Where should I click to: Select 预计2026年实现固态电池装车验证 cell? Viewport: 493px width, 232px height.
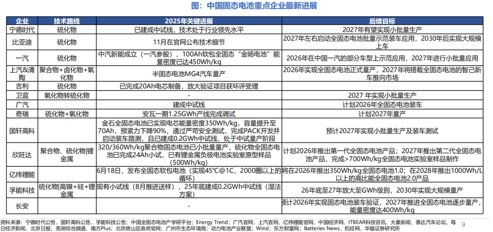point(382,206)
